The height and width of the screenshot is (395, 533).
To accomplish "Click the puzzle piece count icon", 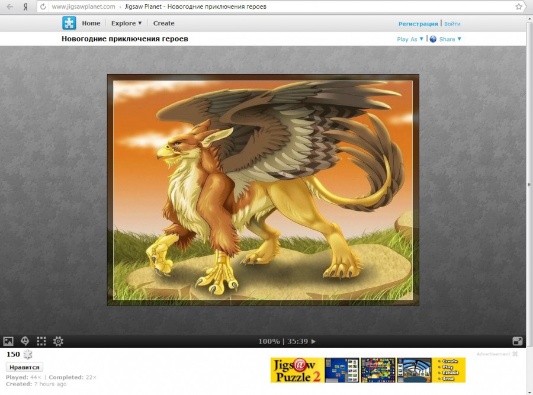I will [x=27, y=354].
